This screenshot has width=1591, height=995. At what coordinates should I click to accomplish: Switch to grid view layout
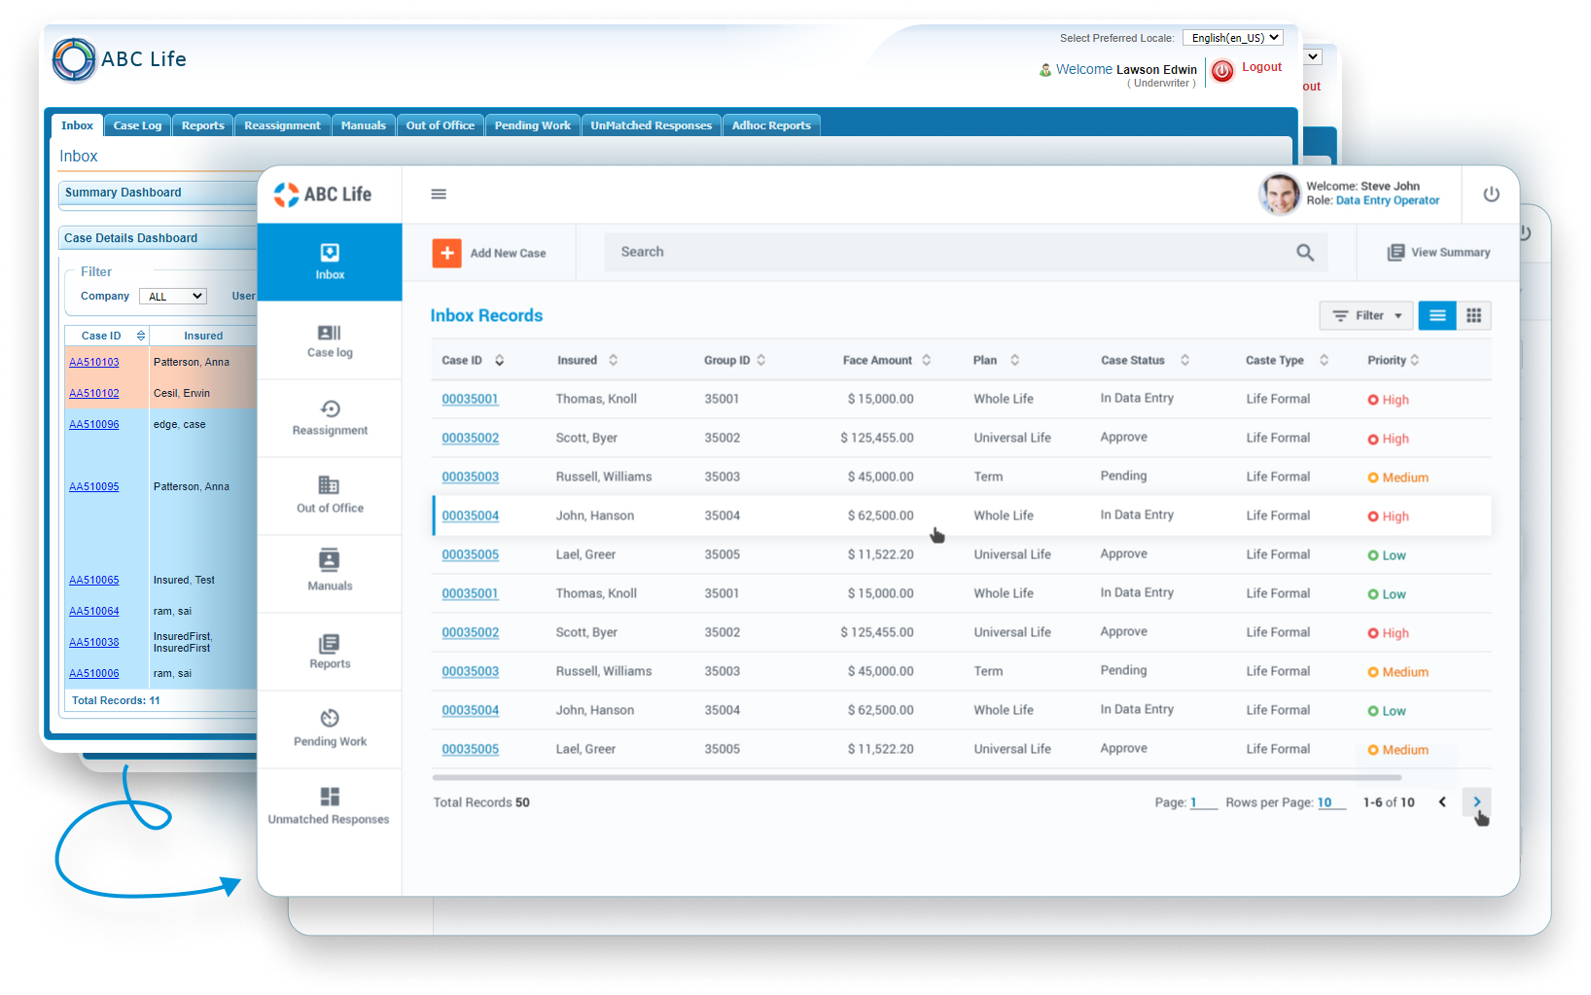(1473, 316)
